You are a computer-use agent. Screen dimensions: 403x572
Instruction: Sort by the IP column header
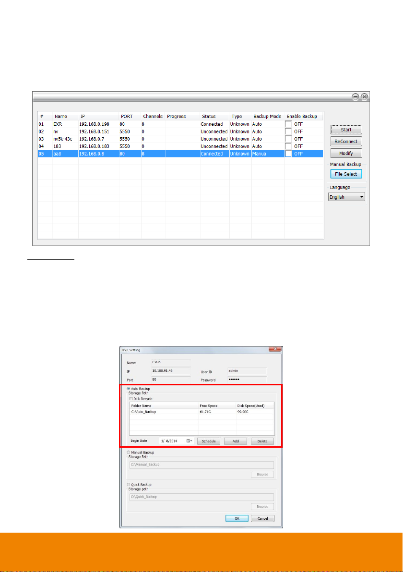(98, 117)
